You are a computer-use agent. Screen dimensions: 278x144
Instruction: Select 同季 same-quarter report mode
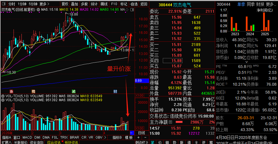click(251, 4)
